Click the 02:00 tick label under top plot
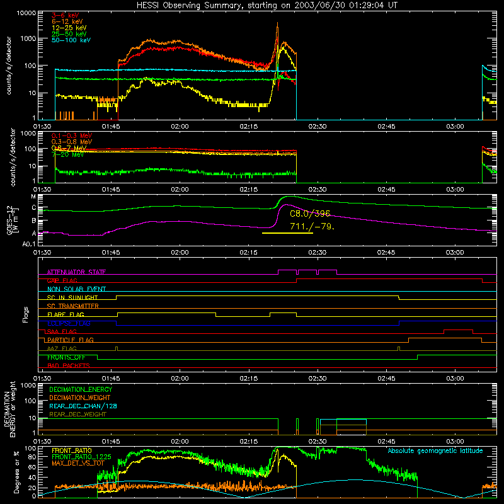 tap(180, 127)
